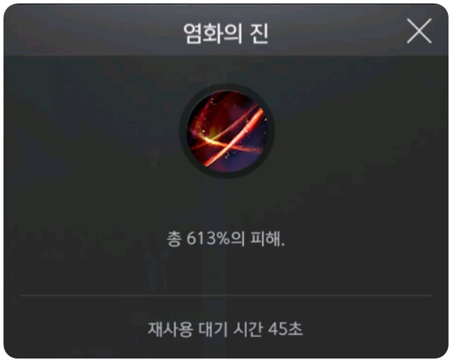Screen dimensions: 452x362
Task: Click the 45초 cooldown value
Action: (285, 329)
